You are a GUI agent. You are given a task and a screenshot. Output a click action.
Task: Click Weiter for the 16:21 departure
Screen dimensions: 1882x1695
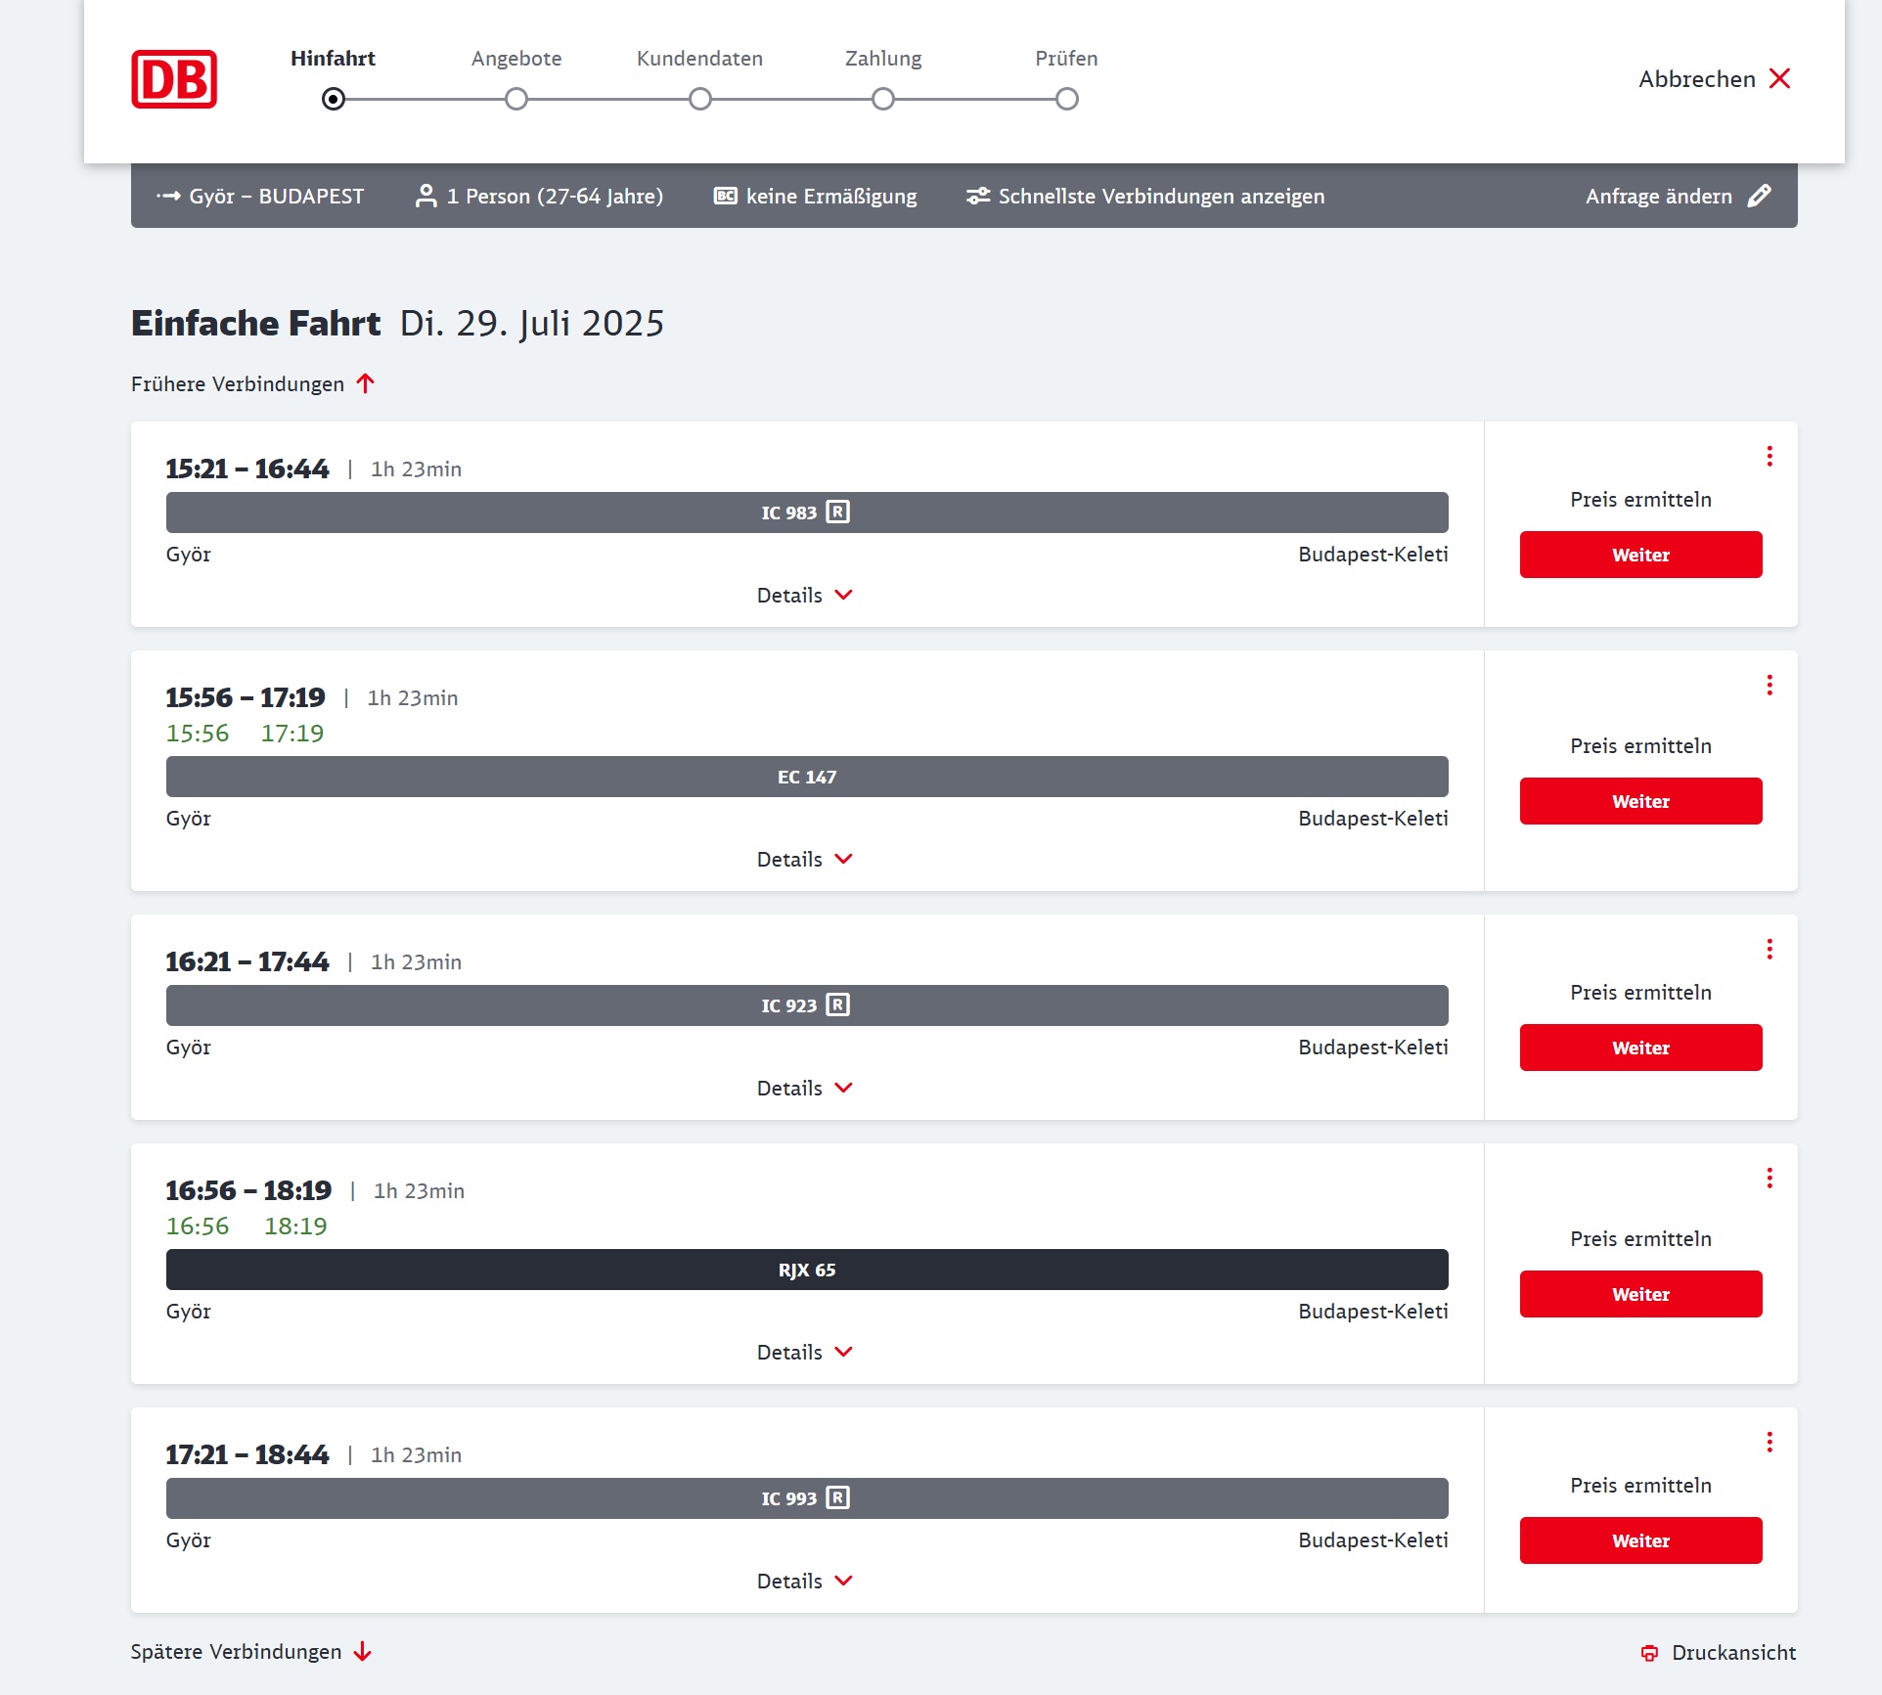click(1640, 1048)
